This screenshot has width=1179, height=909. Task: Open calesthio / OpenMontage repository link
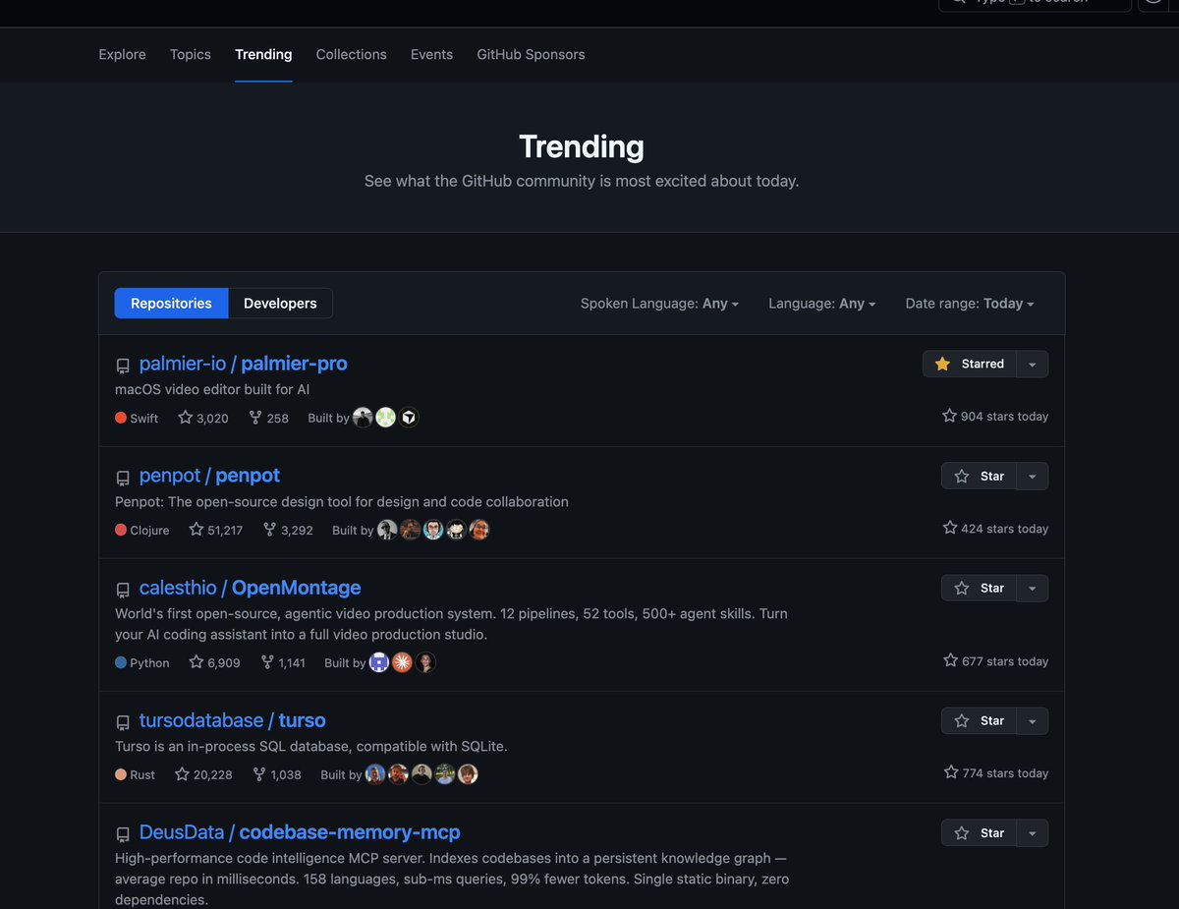[x=250, y=588]
